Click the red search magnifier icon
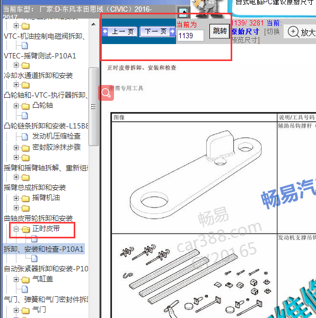 [106, 93]
